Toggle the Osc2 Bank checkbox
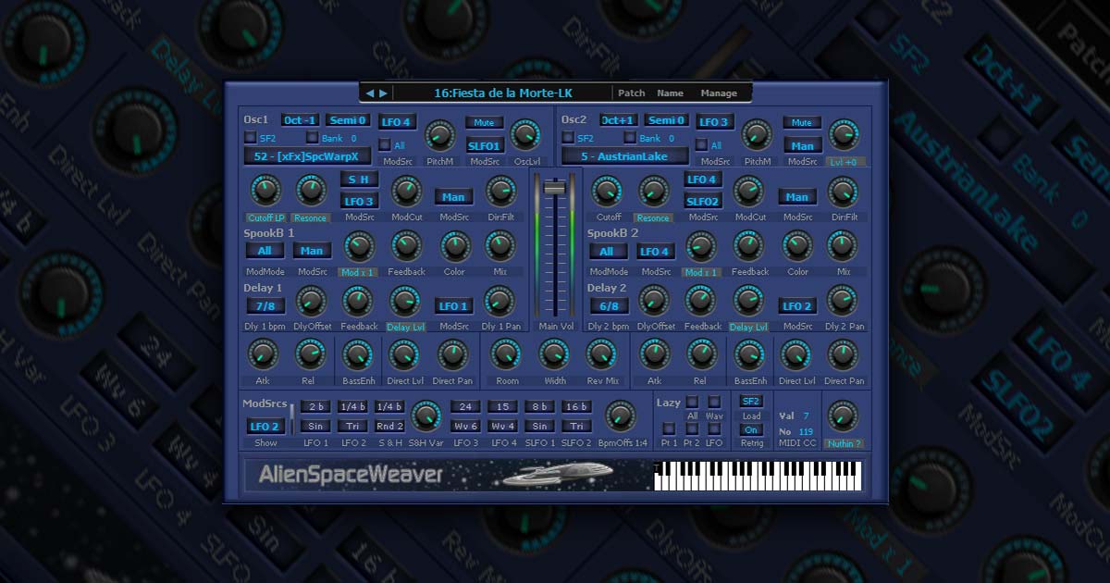The image size is (1110, 583). [x=631, y=138]
